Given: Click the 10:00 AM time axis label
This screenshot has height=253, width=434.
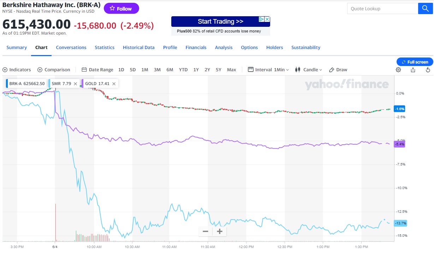Looking at the screenshot, I should [x=94, y=247].
